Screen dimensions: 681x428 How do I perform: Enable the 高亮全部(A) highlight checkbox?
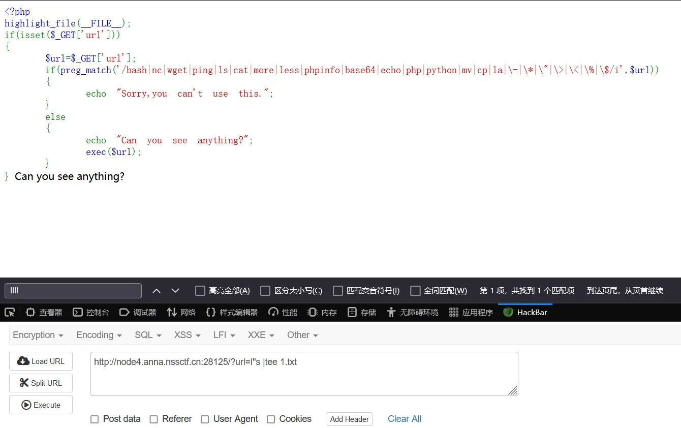[200, 290]
